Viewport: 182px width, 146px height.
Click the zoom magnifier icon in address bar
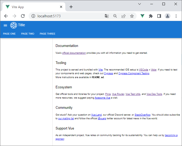click(115, 16)
